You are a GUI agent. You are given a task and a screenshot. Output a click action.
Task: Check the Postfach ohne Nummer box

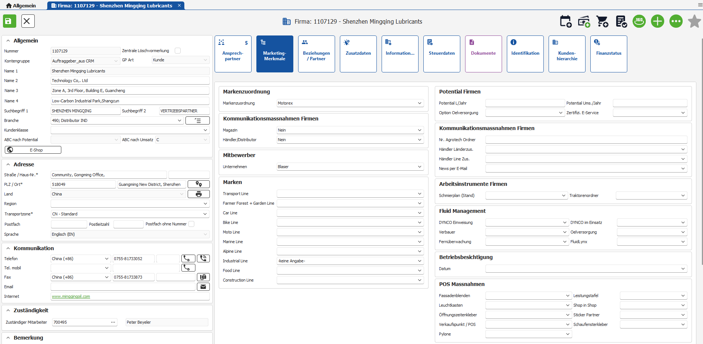(191, 224)
